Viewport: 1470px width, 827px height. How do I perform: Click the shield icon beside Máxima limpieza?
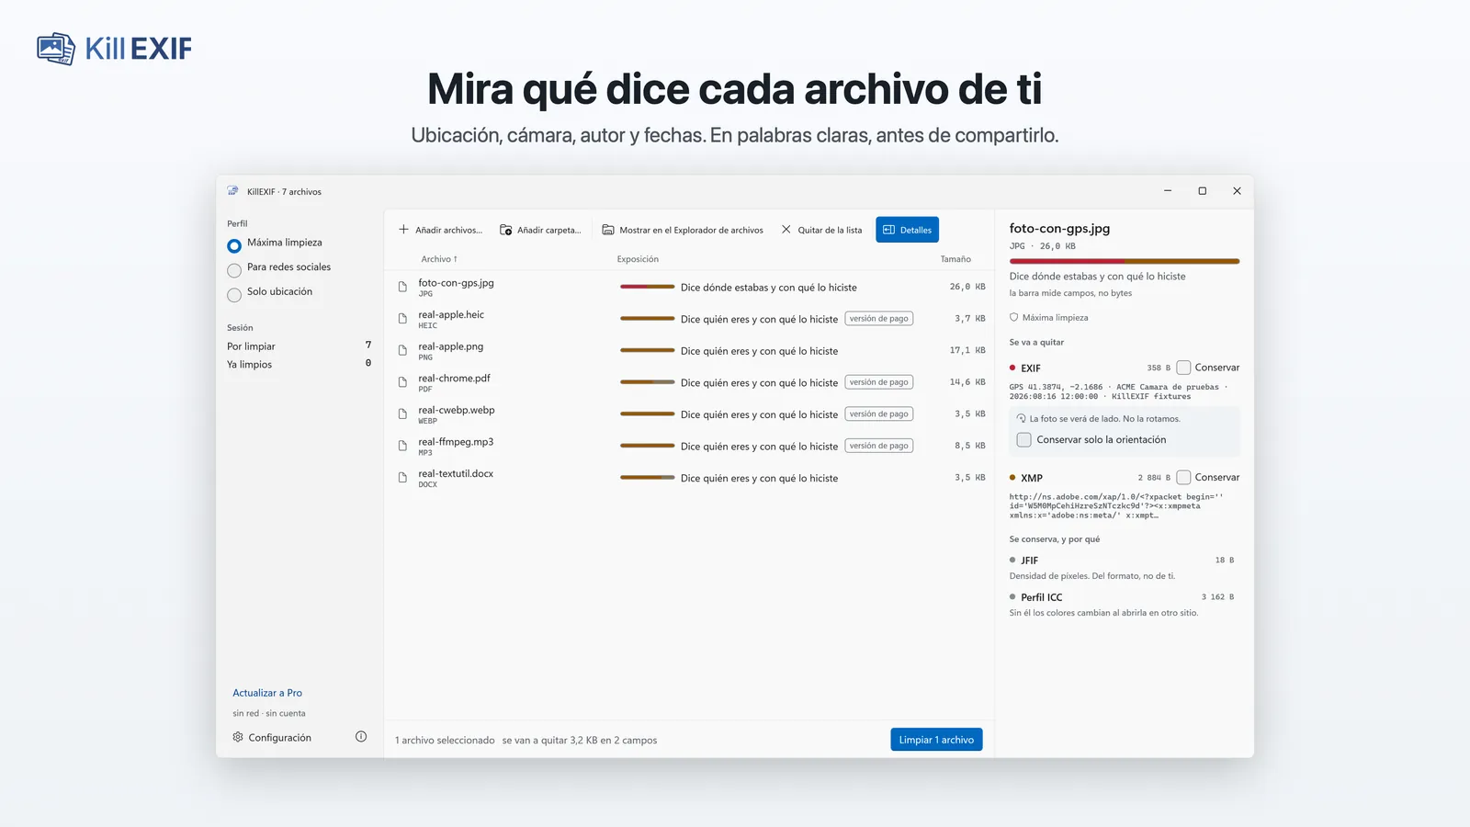(x=1014, y=318)
